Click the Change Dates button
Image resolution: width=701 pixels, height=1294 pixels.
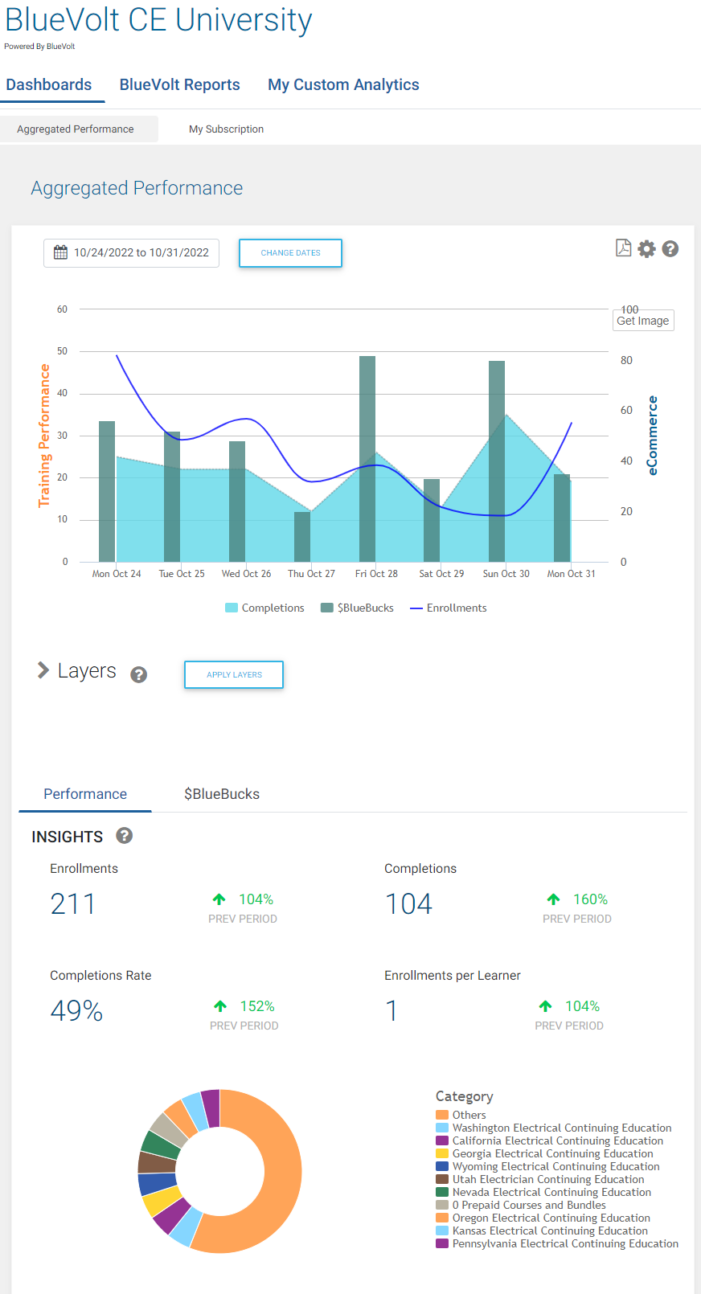pyautogui.click(x=290, y=253)
